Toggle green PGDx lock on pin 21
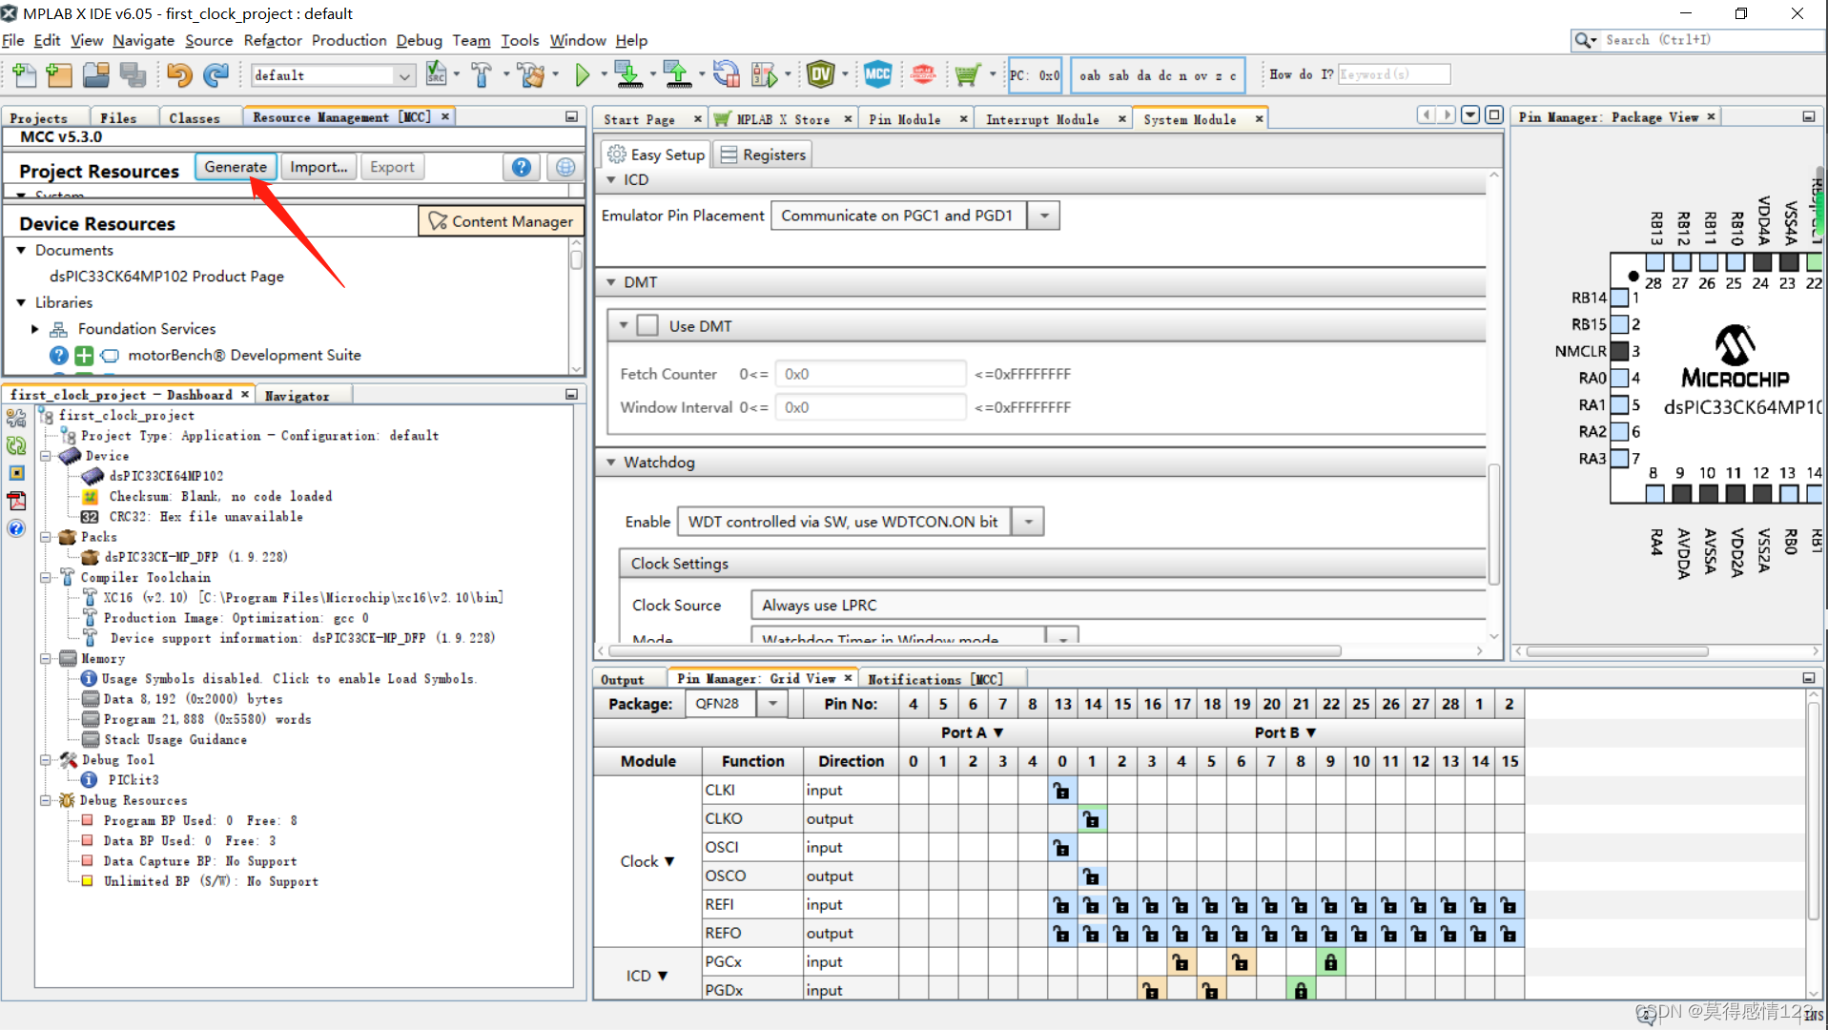 pyautogui.click(x=1301, y=991)
